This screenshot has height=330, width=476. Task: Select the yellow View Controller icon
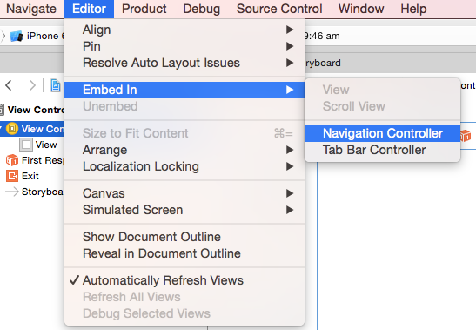pyautogui.click(x=12, y=129)
